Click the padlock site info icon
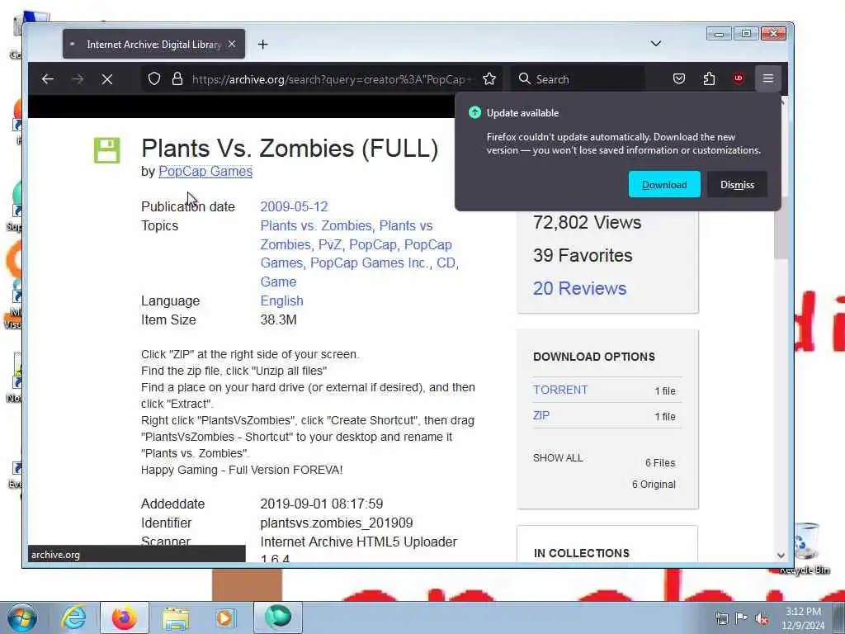845x634 pixels. click(x=177, y=79)
